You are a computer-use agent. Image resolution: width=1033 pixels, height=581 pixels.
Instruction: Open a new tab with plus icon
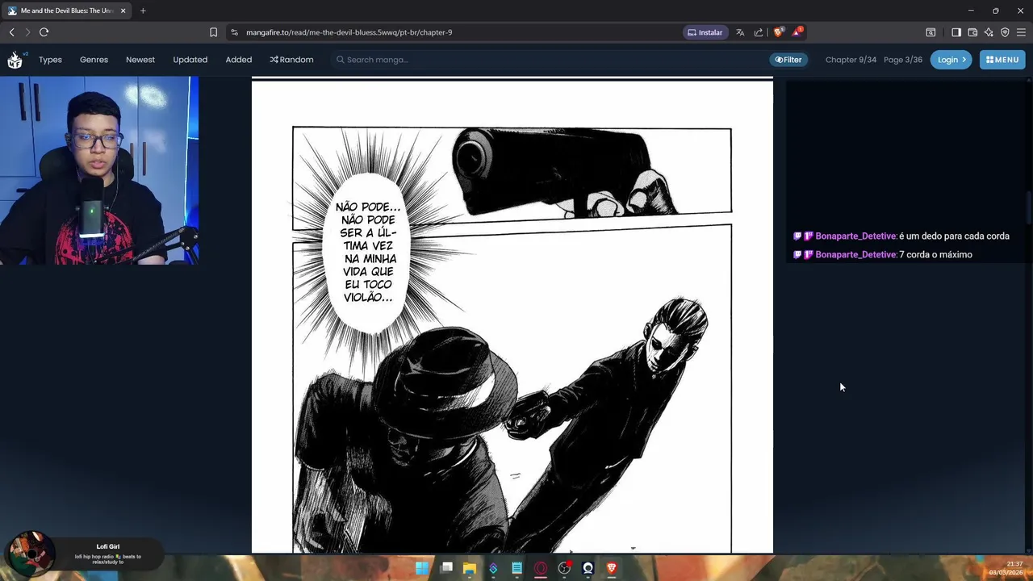(143, 10)
